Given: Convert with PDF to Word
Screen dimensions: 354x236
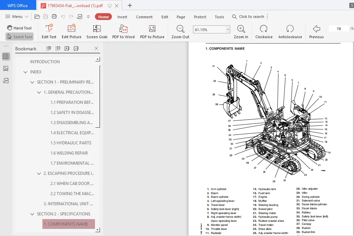Looking at the screenshot, I should pyautogui.click(x=123, y=31).
